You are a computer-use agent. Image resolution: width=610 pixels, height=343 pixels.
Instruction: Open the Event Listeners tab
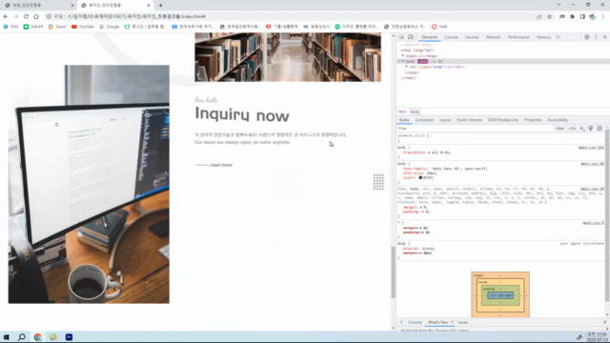[x=469, y=120]
